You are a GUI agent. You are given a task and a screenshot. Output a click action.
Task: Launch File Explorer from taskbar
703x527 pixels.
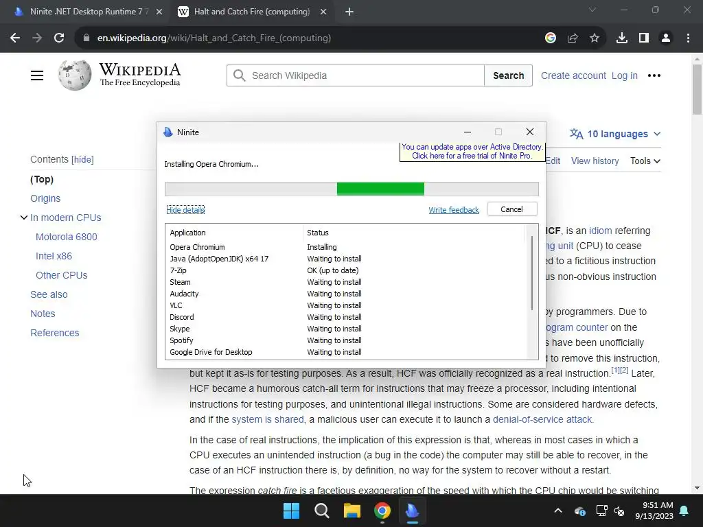coord(352,511)
